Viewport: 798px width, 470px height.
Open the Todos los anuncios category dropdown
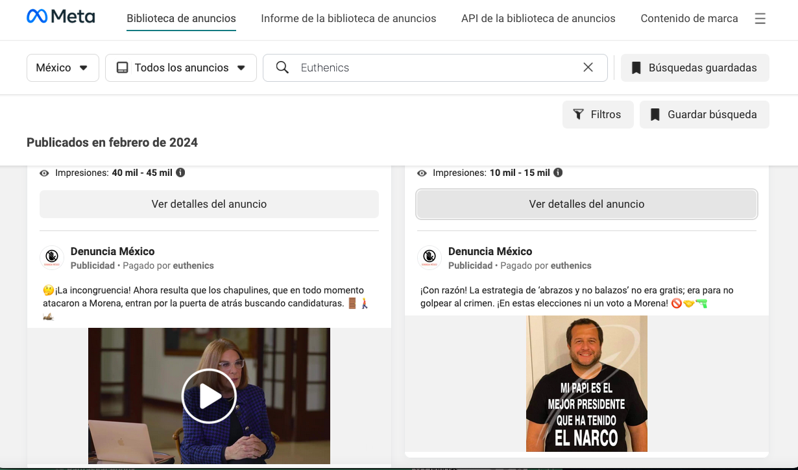coord(181,68)
